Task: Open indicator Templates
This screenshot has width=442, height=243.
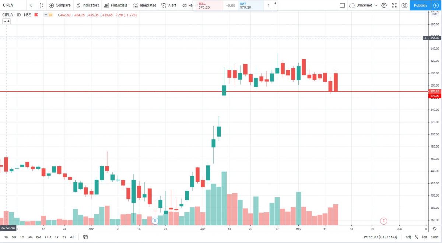Action: coord(144,5)
